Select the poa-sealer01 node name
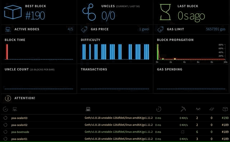Viewport: 230px width, 142px height. [x=19, y=139]
